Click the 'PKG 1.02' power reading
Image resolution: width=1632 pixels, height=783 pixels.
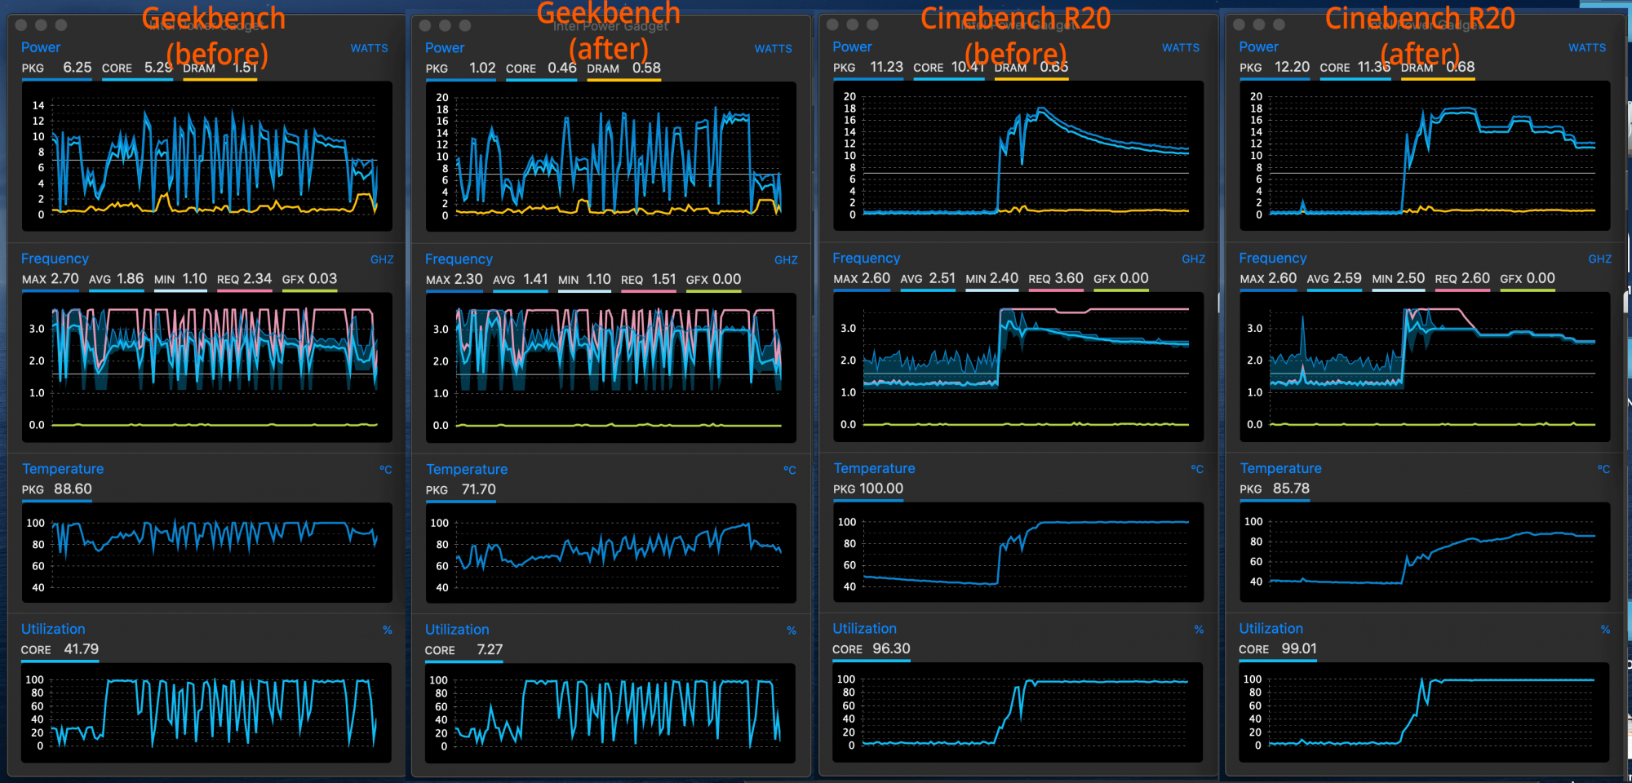[x=460, y=69]
